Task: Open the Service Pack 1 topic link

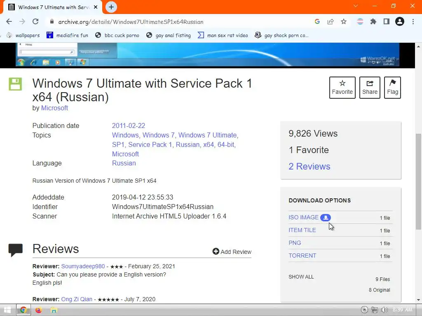Action: [150, 144]
